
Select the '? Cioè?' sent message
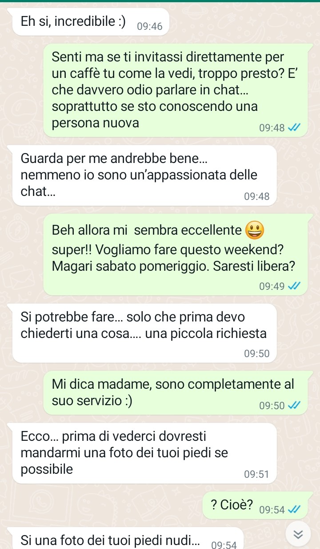[256, 505]
